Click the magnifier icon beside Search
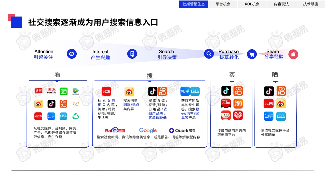Viewport: 326px width, 183px height. point(209,54)
